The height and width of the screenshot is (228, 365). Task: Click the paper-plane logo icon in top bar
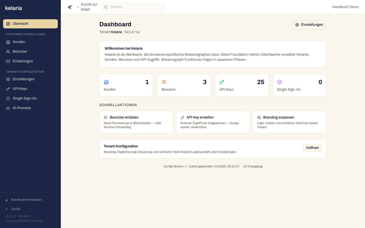(70, 7)
